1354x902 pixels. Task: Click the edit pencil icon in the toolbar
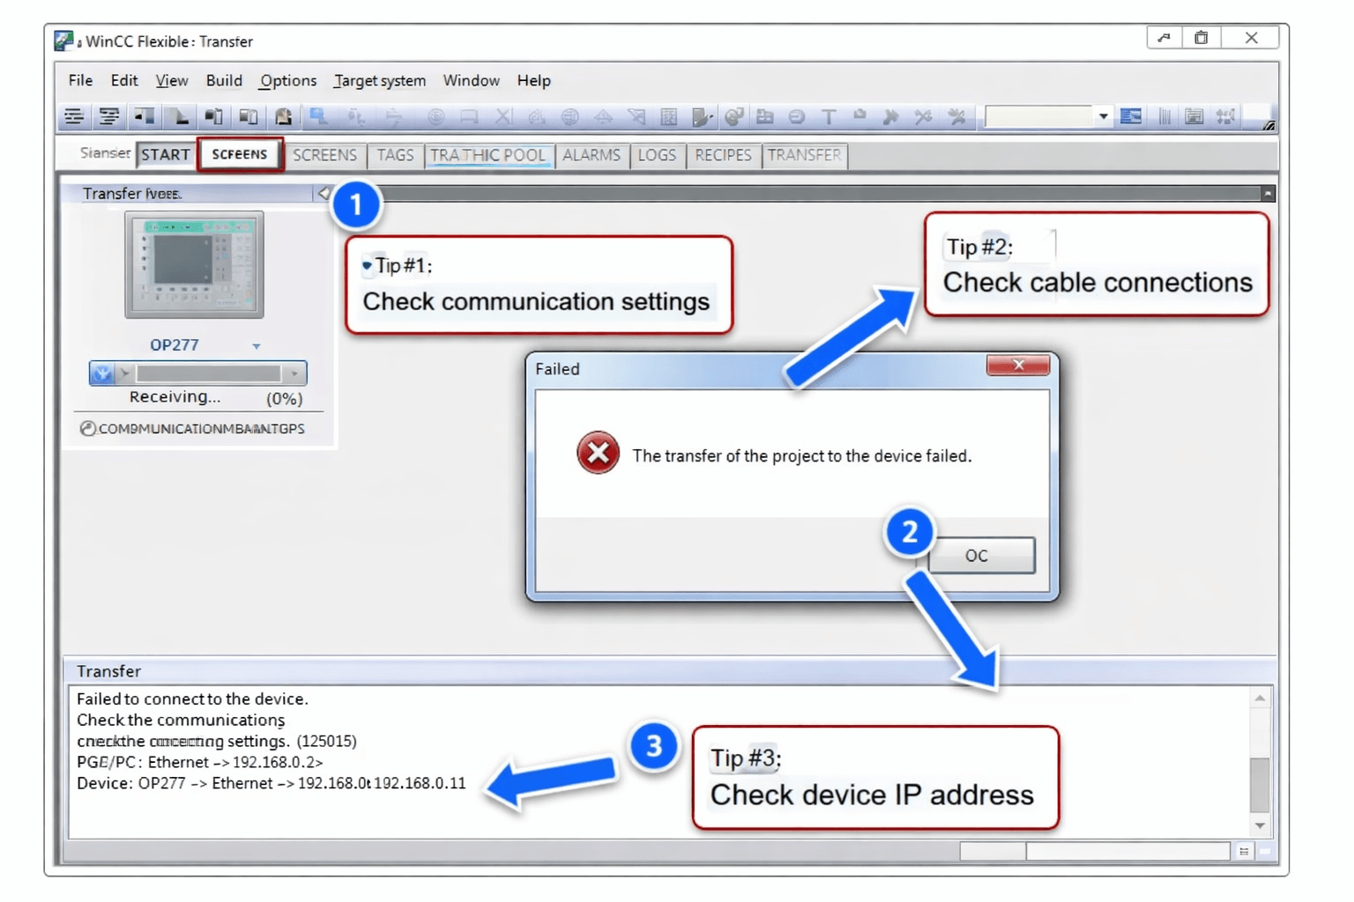click(x=701, y=115)
